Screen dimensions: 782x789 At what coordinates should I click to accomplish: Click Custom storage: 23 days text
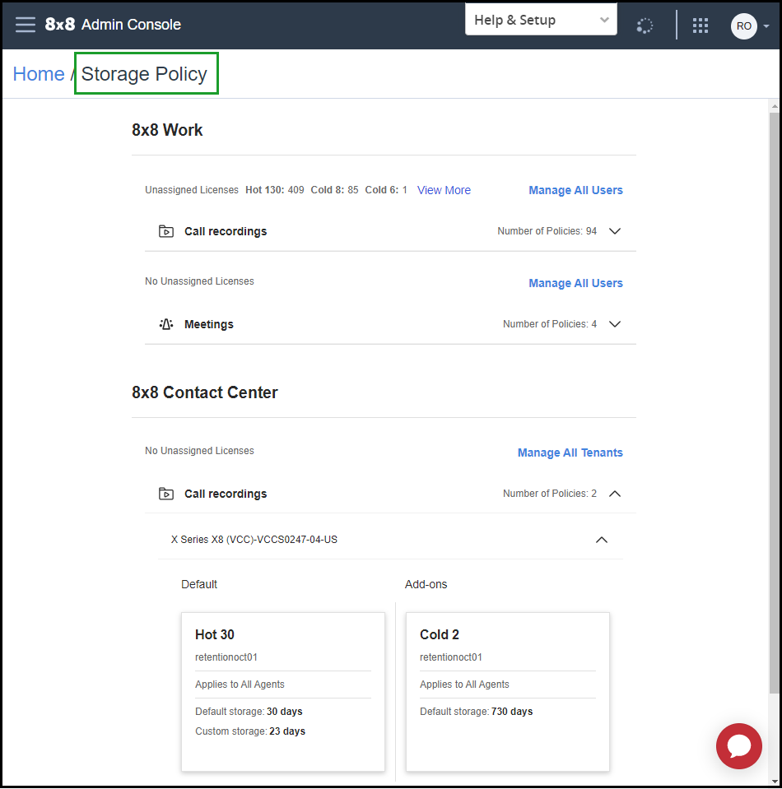click(x=250, y=731)
